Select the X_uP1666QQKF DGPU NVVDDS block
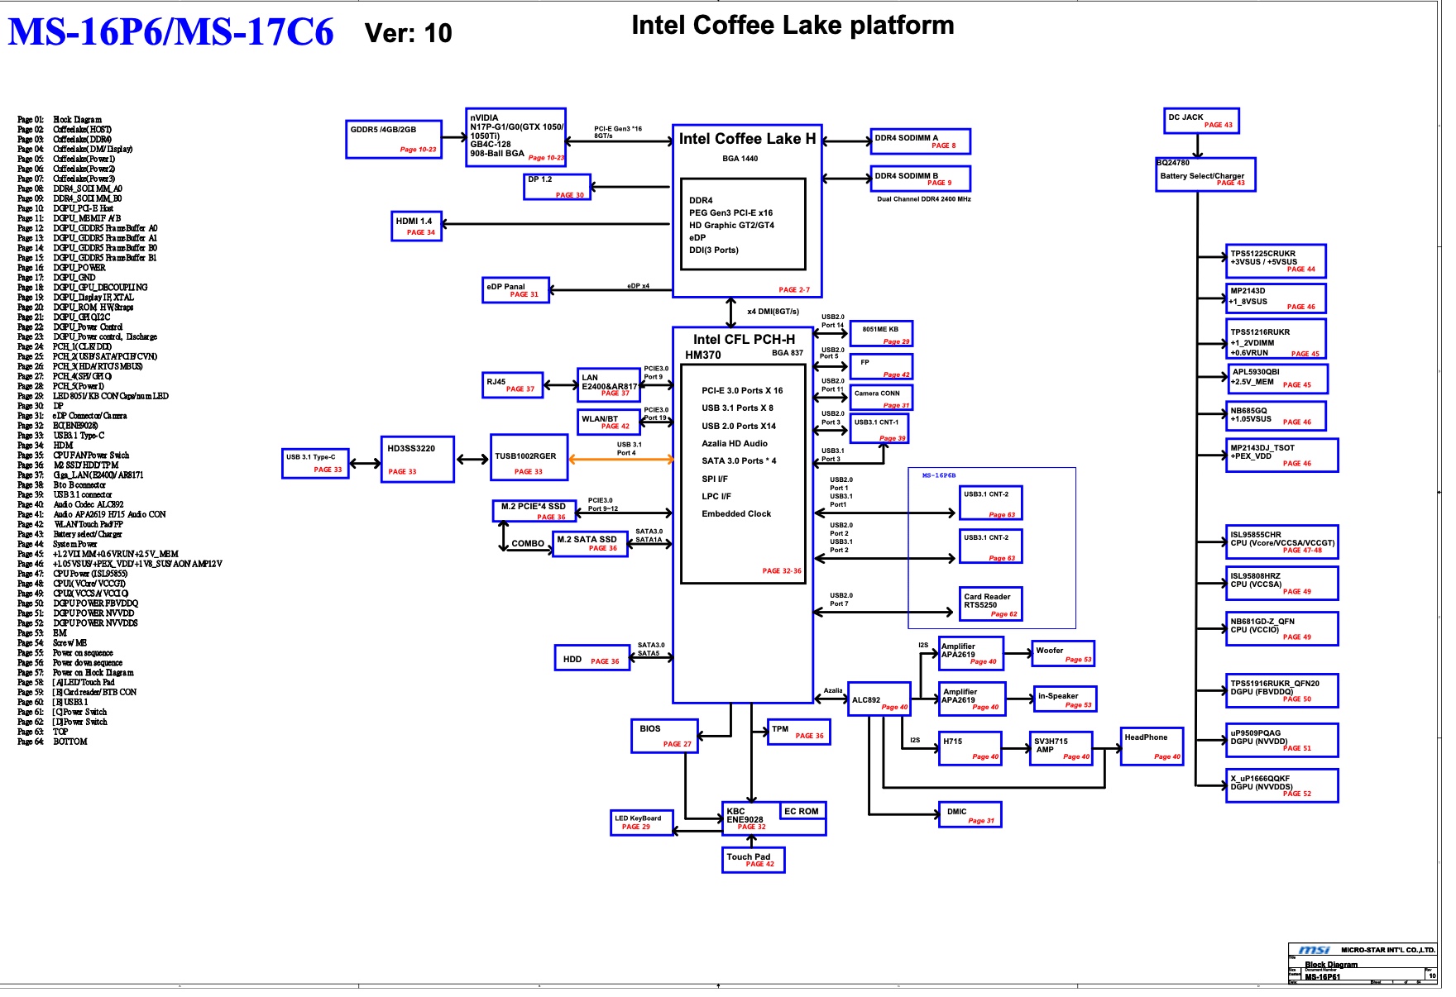 point(1281,786)
